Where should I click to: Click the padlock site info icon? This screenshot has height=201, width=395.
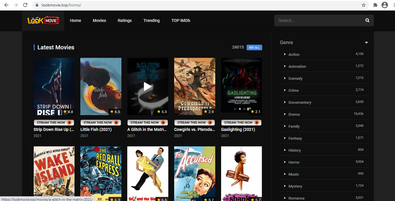coord(37,5)
